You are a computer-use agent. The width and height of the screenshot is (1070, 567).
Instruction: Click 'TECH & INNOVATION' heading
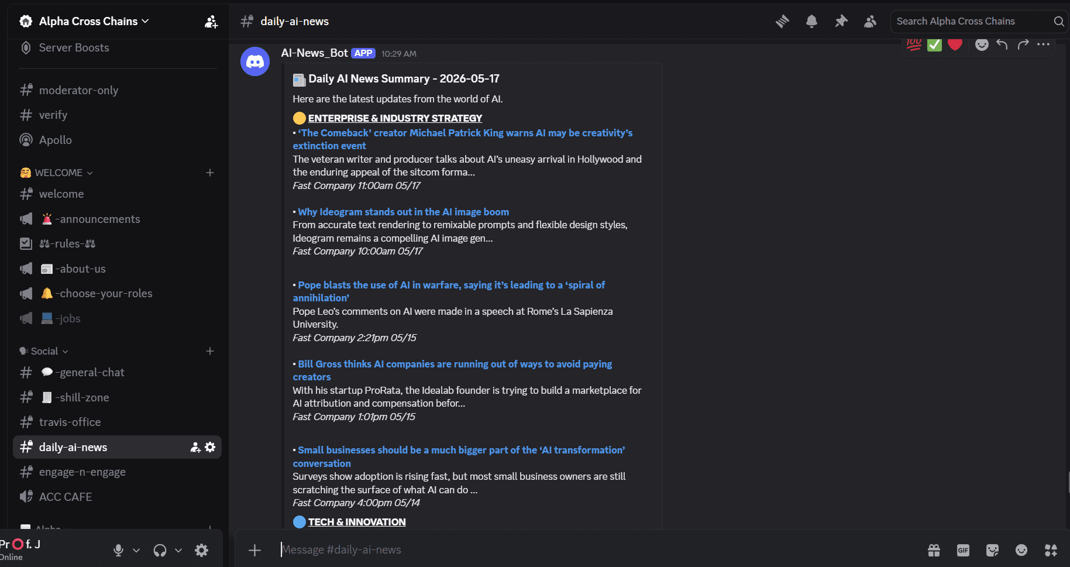[x=357, y=522]
